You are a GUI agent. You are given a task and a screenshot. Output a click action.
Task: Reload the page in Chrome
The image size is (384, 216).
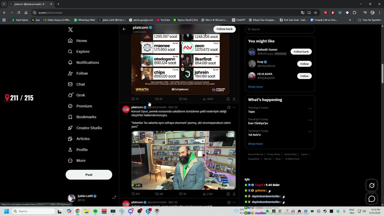19,13
